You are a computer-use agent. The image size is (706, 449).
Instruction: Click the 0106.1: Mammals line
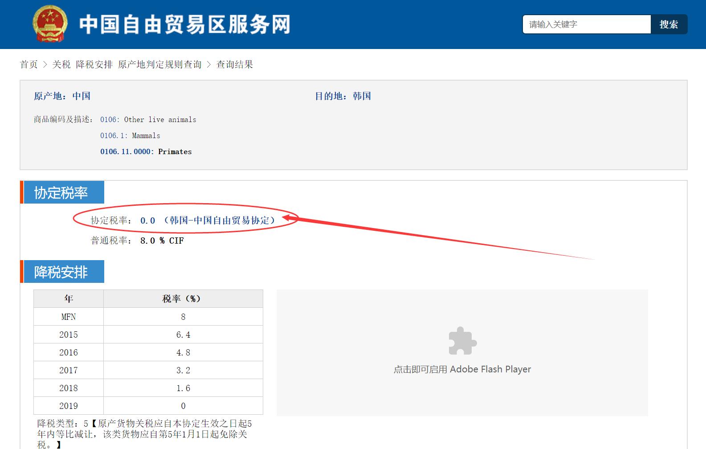[x=130, y=135]
